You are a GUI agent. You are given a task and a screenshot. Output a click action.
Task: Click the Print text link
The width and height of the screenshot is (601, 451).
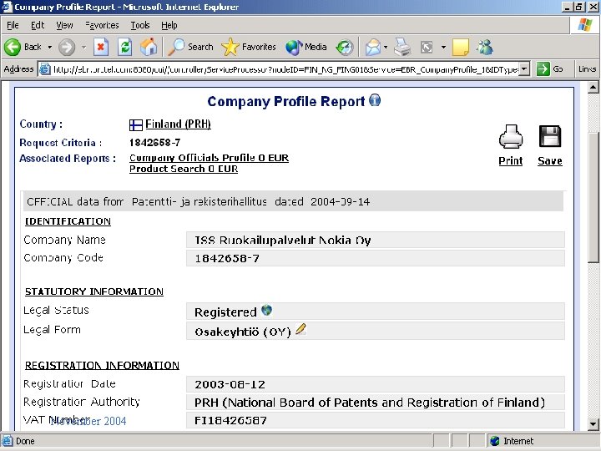(x=511, y=161)
